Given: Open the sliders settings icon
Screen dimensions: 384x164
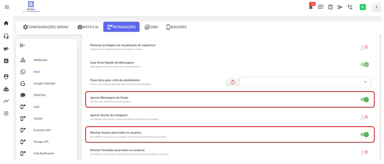Looking at the screenshot, I should 6,113.
